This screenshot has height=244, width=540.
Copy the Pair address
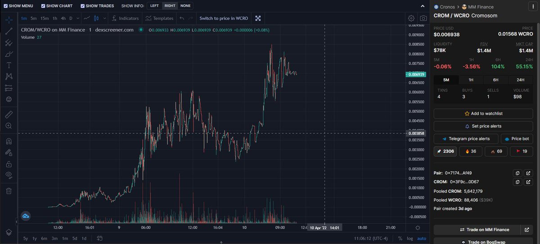[517, 173]
